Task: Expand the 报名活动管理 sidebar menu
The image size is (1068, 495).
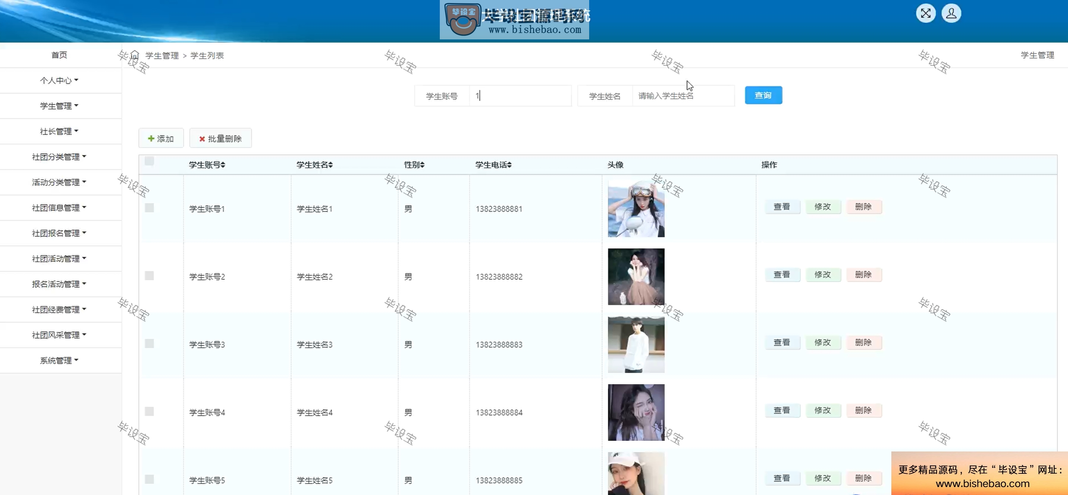Action: point(61,284)
